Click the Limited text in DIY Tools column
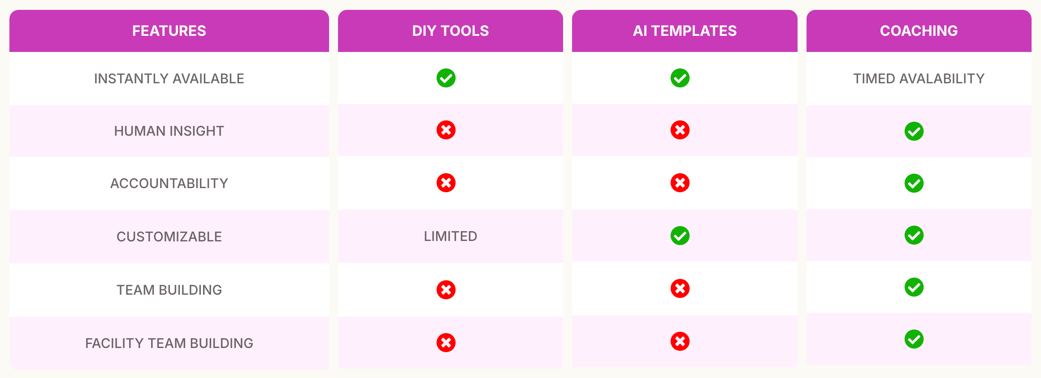Viewport: 1041px width, 378px height. coord(450,236)
